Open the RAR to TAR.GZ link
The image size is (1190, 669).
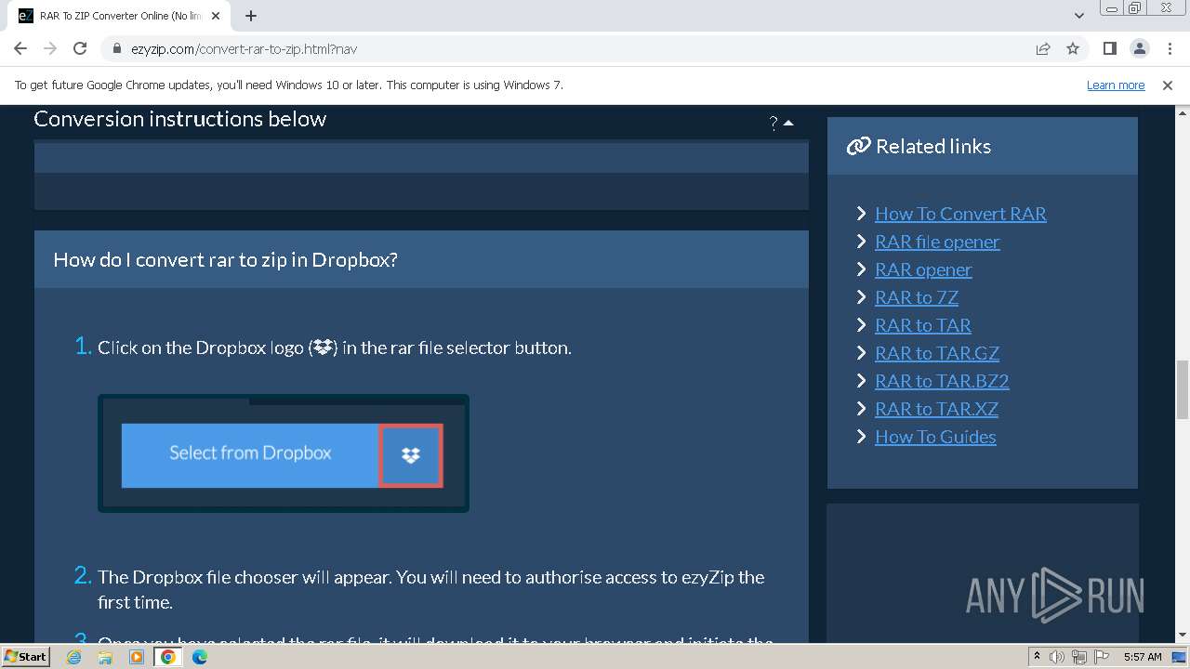coord(937,353)
